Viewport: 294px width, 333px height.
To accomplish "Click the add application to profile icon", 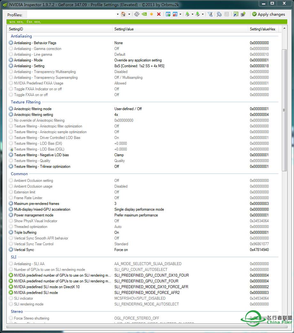I will 168,14.
